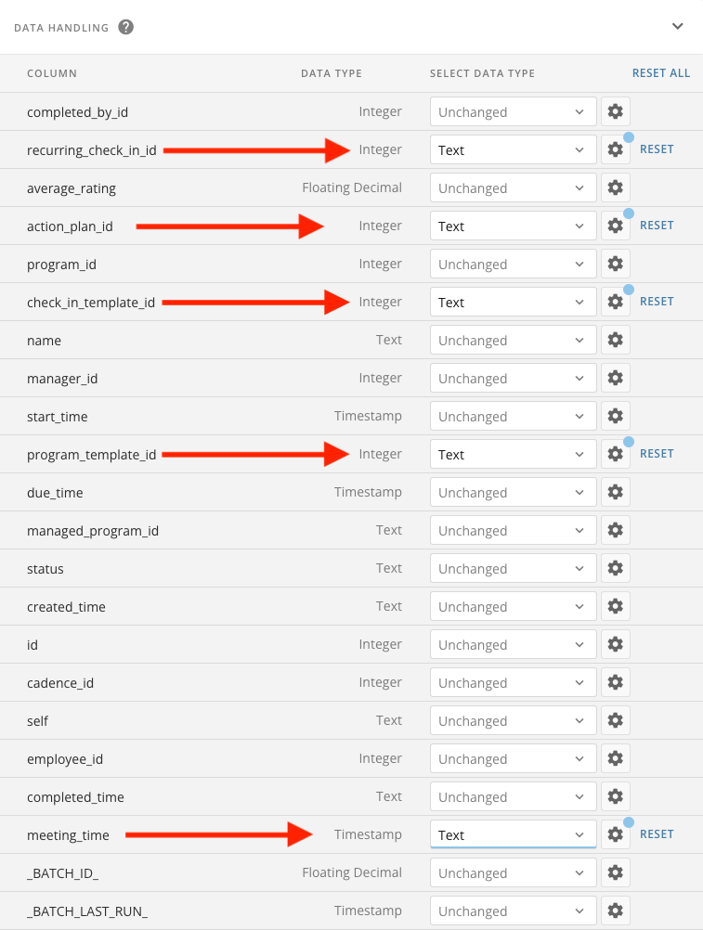703x930 pixels.
Task: Open the Data Handling help question mark
Action: tap(125, 27)
